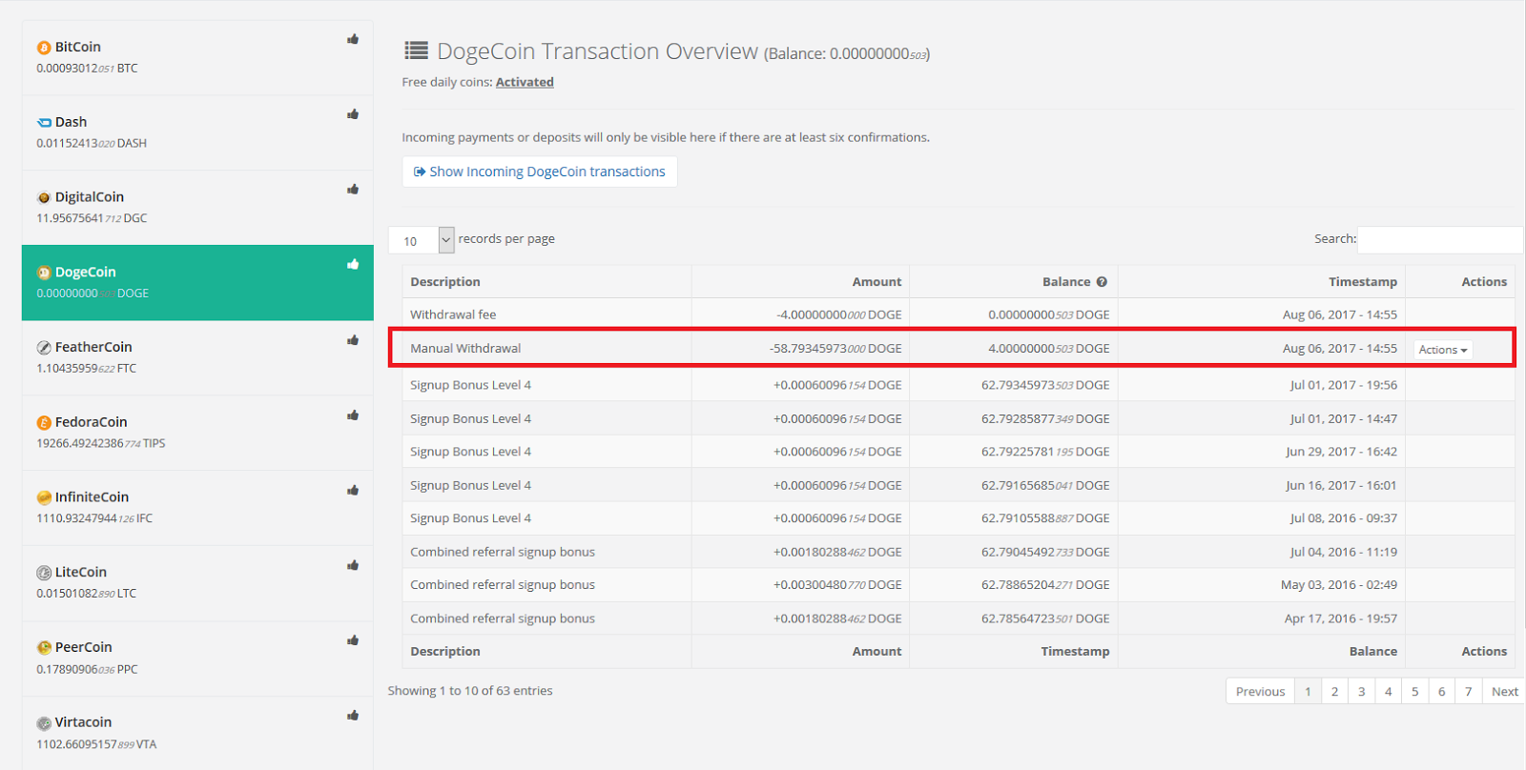Click the BitCoin logo icon
Image resolution: width=1526 pixels, height=770 pixels.
click(x=44, y=48)
